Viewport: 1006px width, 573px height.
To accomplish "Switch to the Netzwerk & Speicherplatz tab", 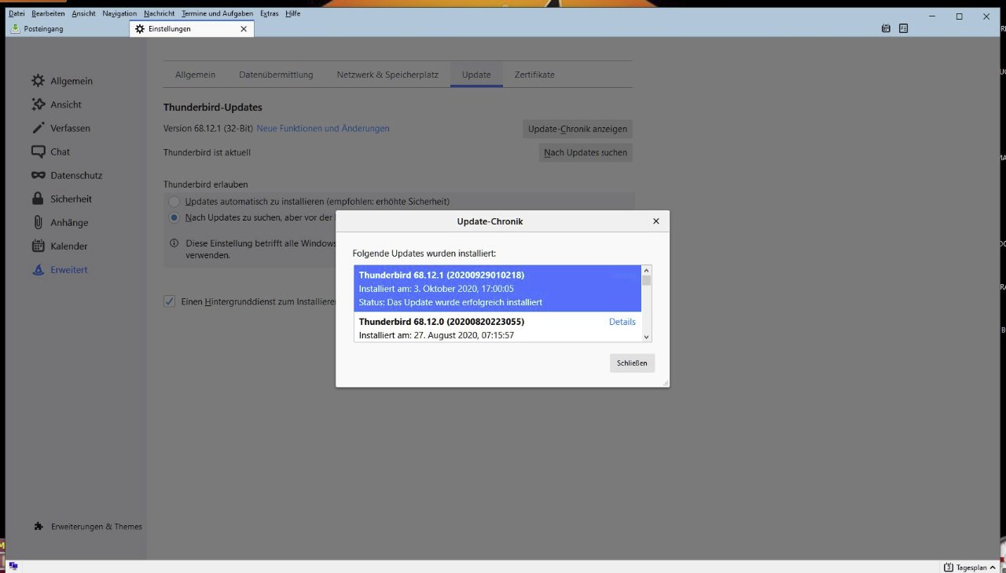I will [387, 75].
